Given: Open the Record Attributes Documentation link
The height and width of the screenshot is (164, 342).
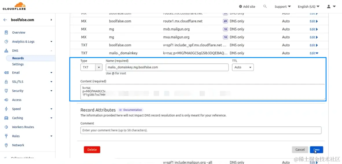Looking at the screenshot, I should tap(130, 110).
